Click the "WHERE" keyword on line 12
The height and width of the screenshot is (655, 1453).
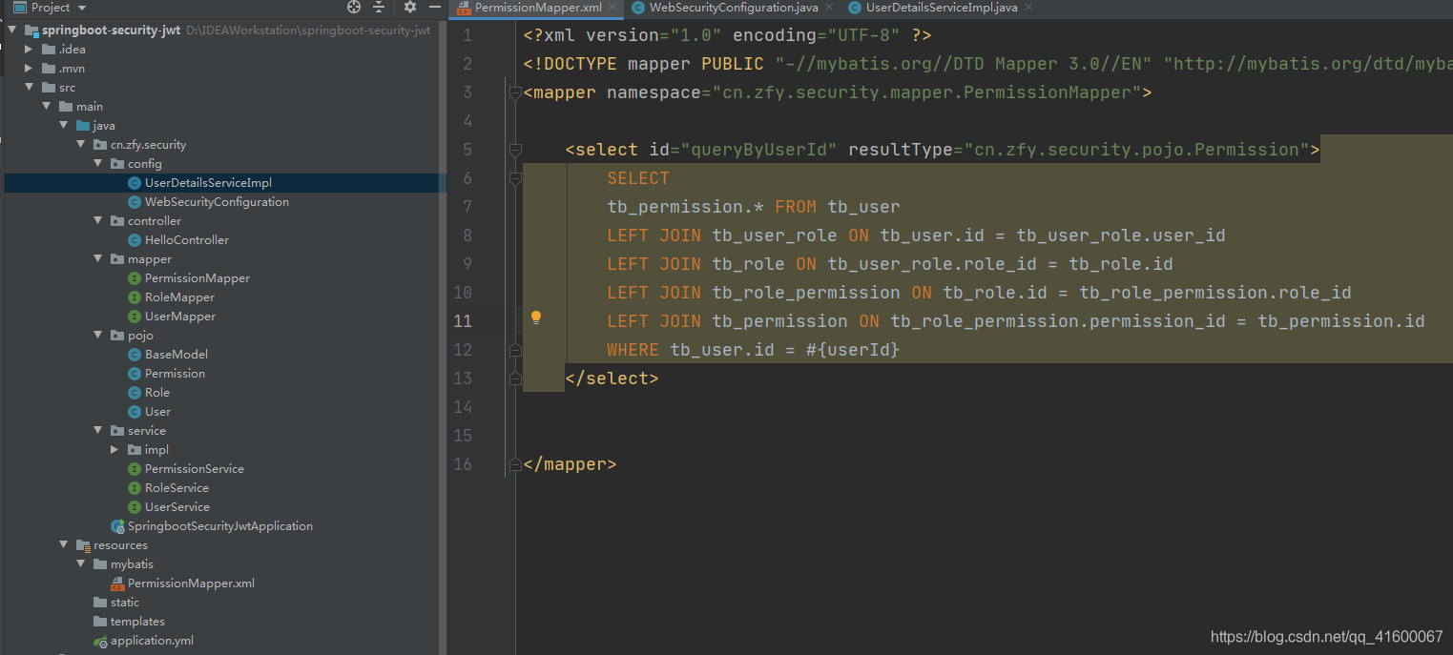click(633, 350)
